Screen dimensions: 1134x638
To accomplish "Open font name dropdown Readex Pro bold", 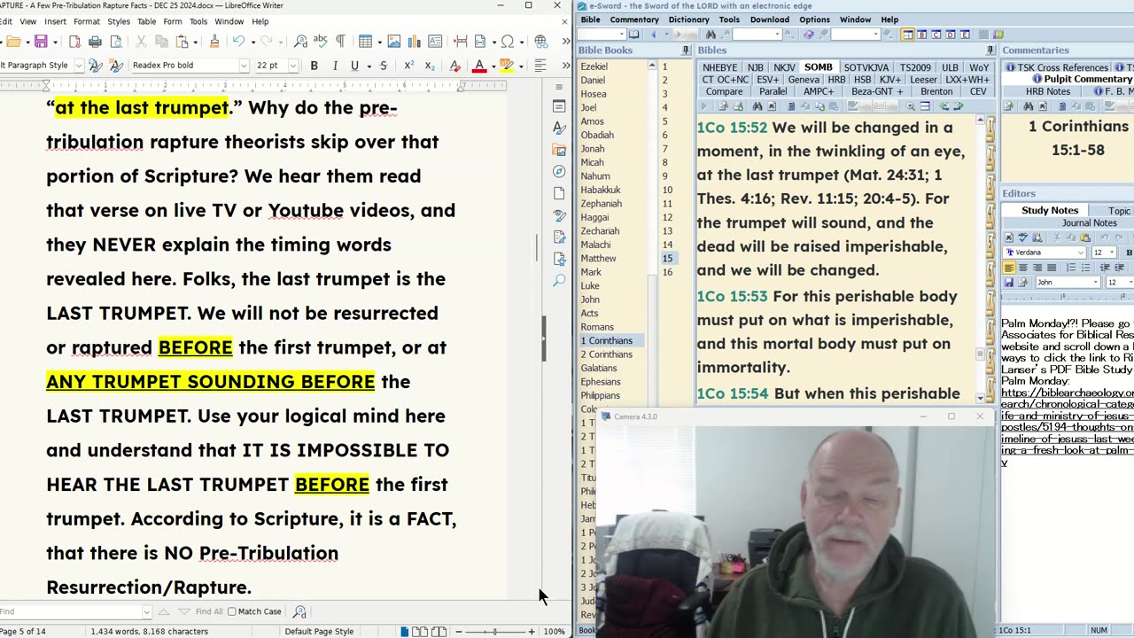I will 244,66.
